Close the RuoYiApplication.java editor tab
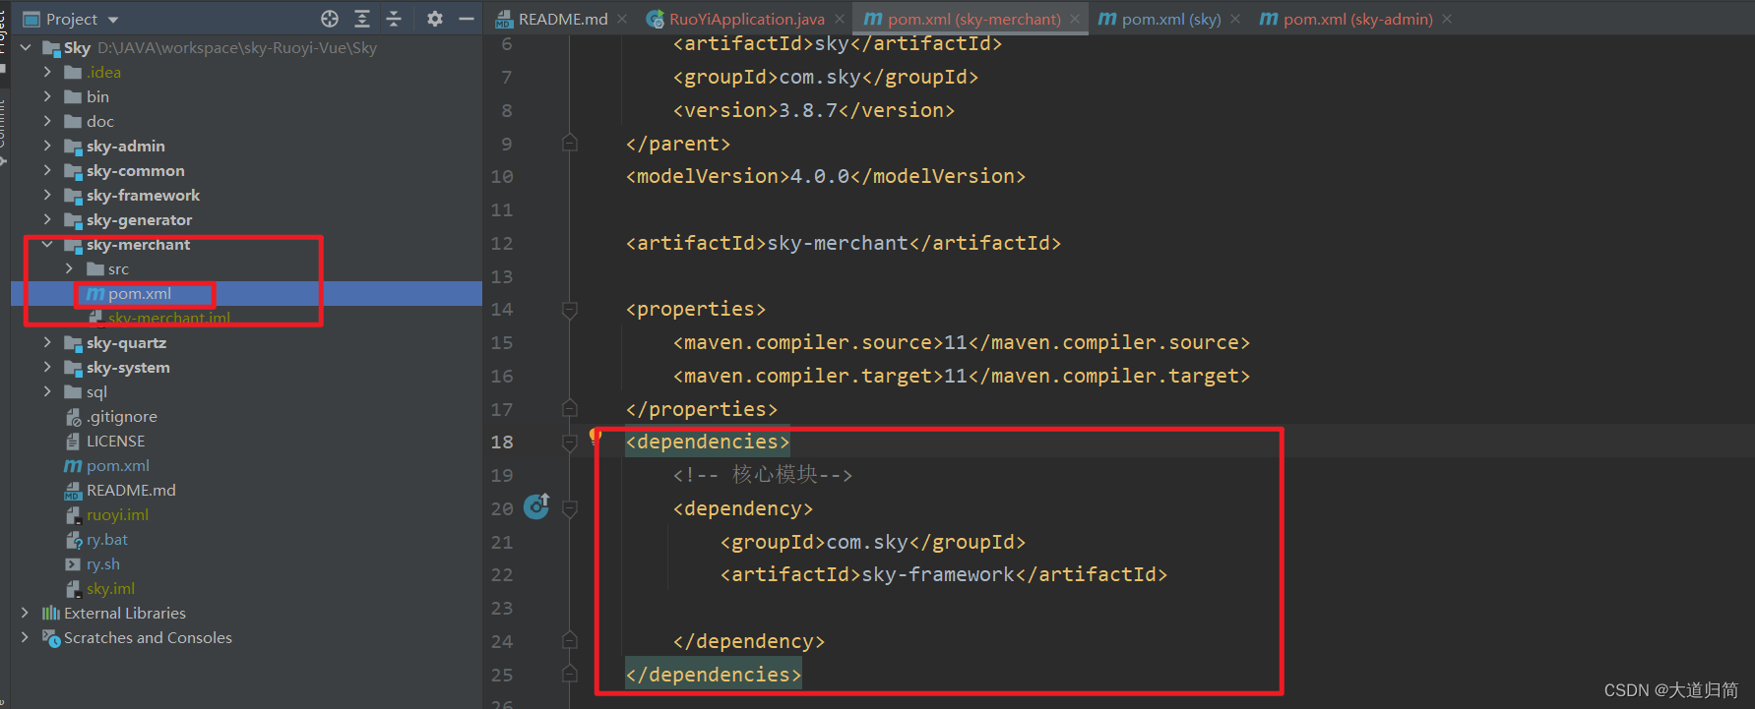 click(840, 19)
